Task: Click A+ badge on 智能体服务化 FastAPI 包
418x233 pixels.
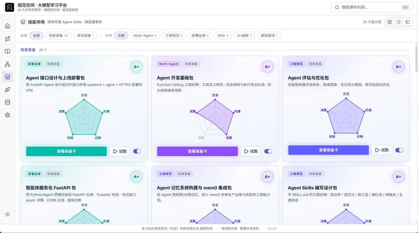Action: click(x=137, y=177)
